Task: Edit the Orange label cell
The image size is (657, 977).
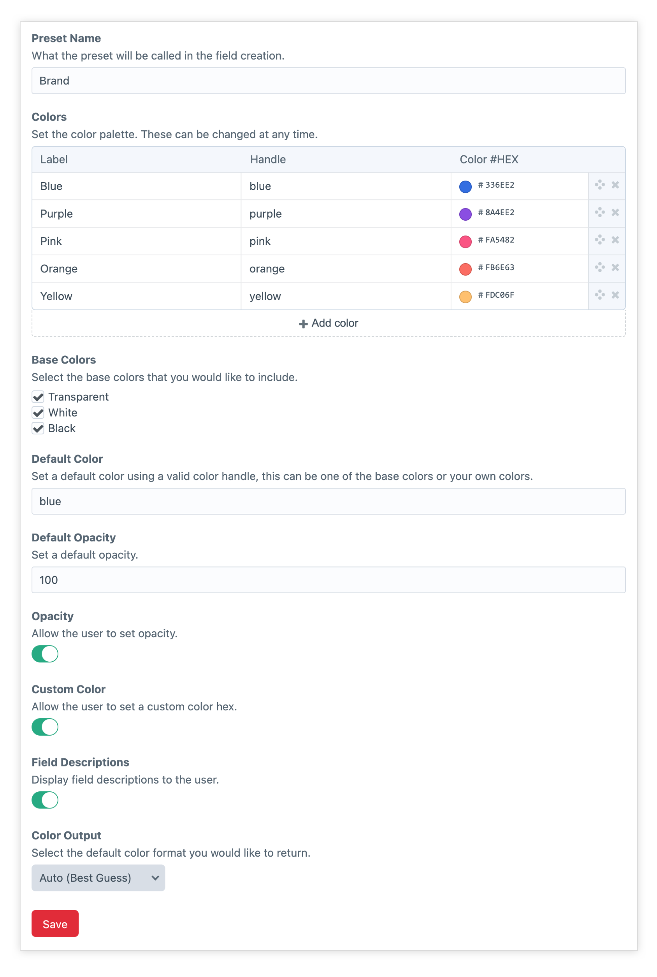Action: click(137, 269)
